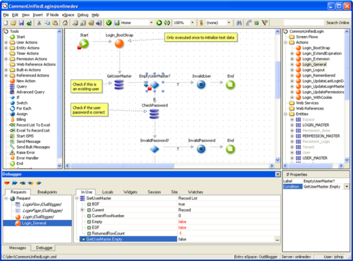
Task: Click the Start node on canvas
Action: tap(84, 43)
